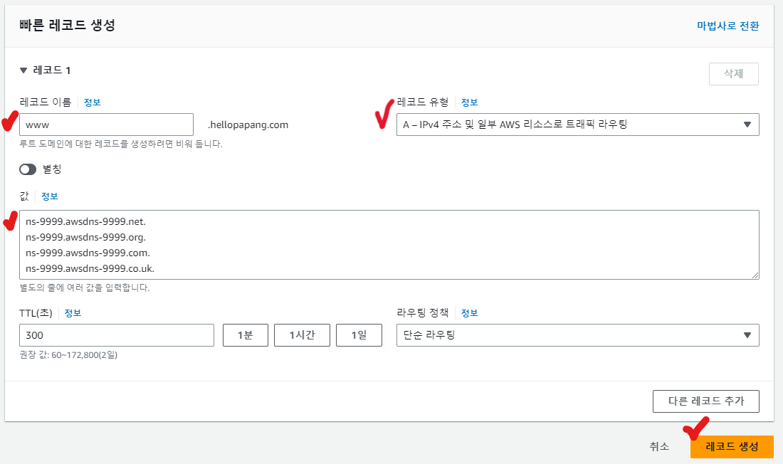Open the 레코드 유형 dropdown
783x464 pixels.
coord(577,125)
